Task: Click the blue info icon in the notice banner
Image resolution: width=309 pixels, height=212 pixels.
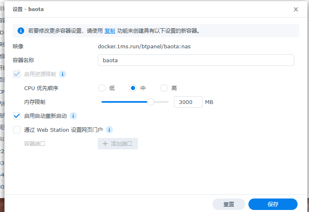Action: (21, 31)
